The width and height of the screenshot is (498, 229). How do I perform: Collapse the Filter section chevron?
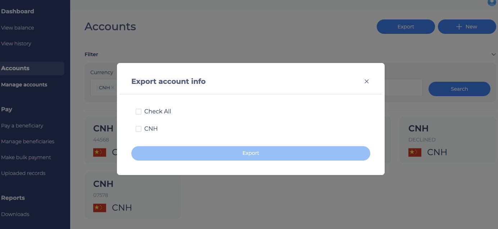[x=493, y=54]
